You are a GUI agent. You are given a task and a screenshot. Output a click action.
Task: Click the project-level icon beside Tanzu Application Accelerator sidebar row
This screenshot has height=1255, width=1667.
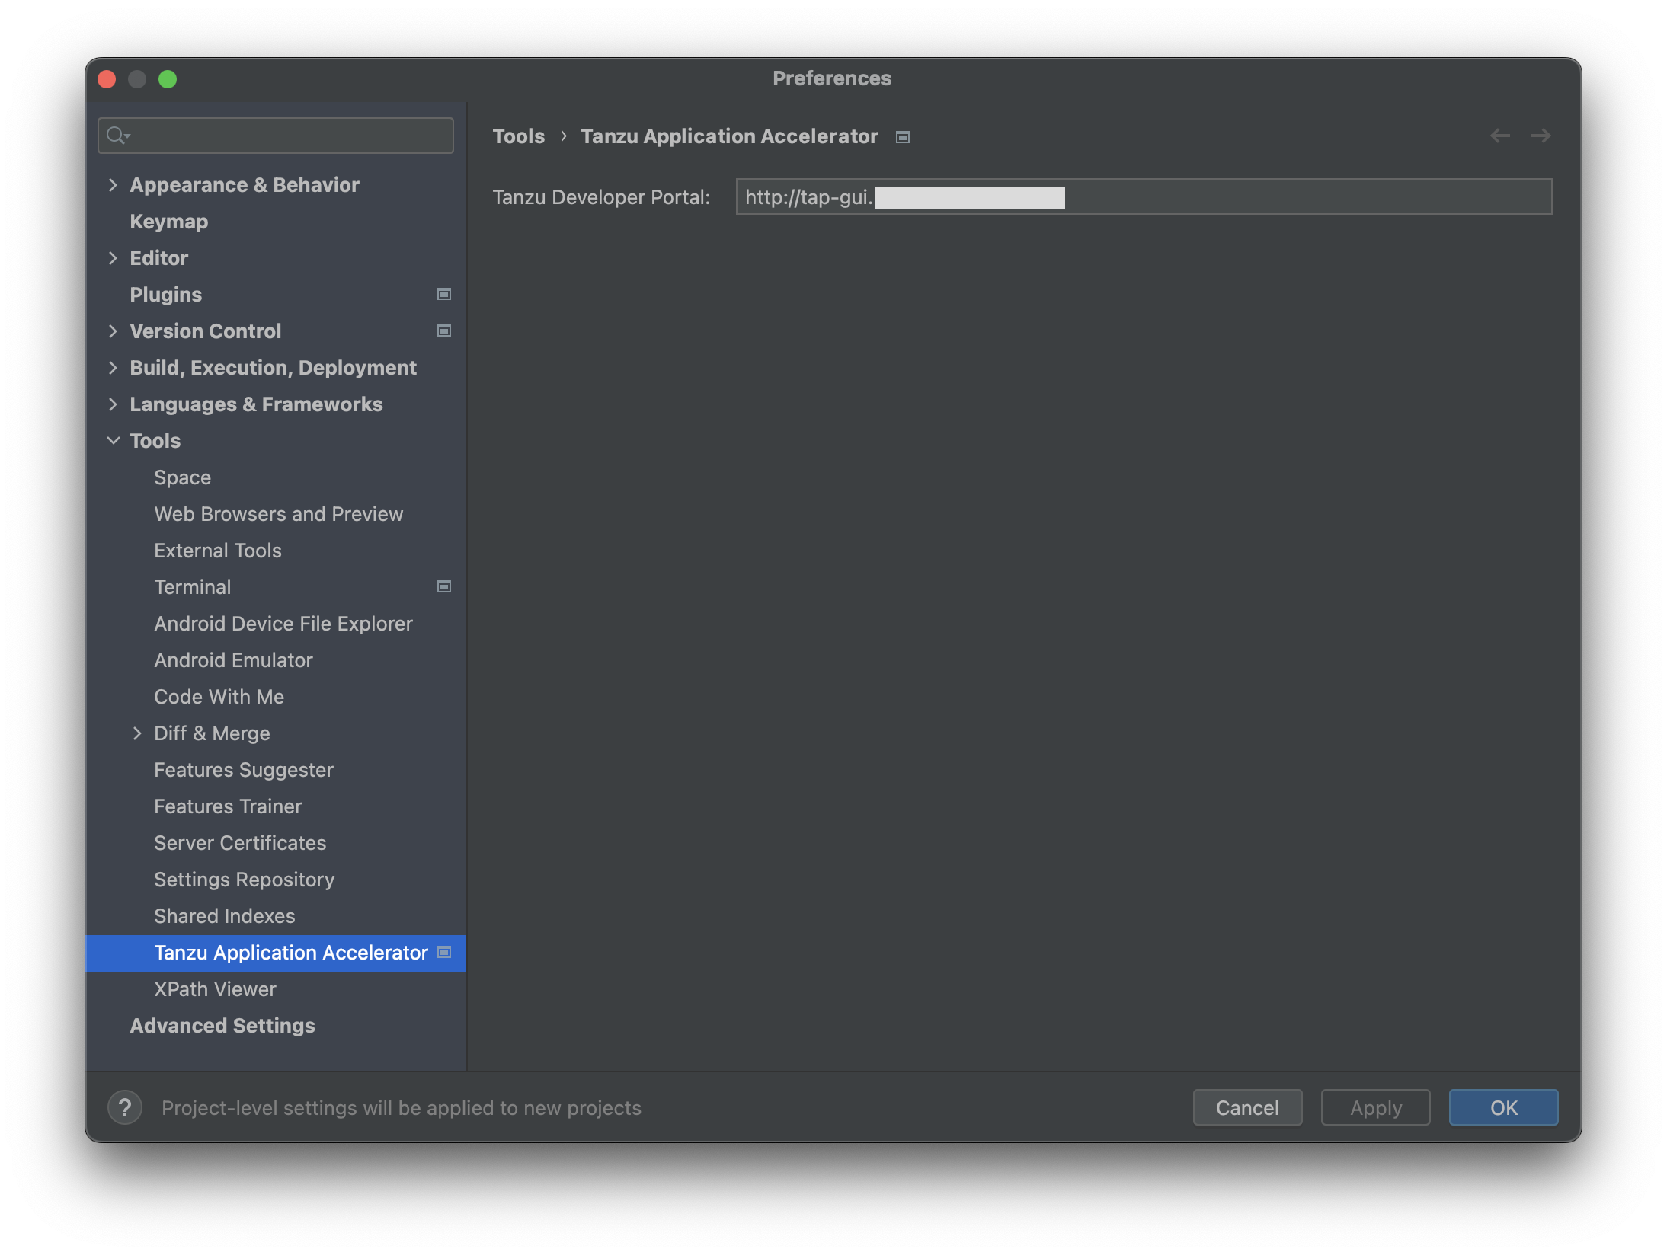[444, 952]
